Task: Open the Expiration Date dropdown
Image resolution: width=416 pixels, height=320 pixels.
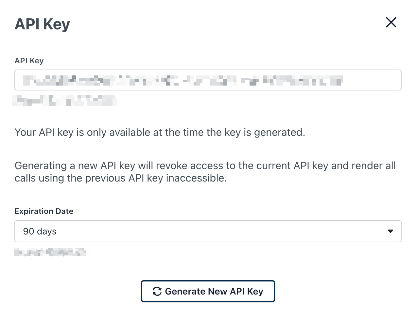Action: [x=208, y=231]
